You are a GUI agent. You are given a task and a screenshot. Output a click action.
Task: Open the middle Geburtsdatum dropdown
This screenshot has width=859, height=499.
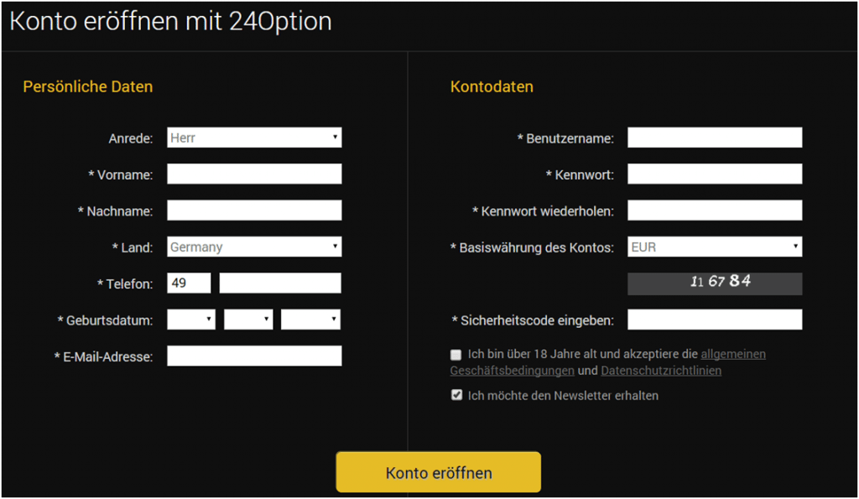pos(248,320)
